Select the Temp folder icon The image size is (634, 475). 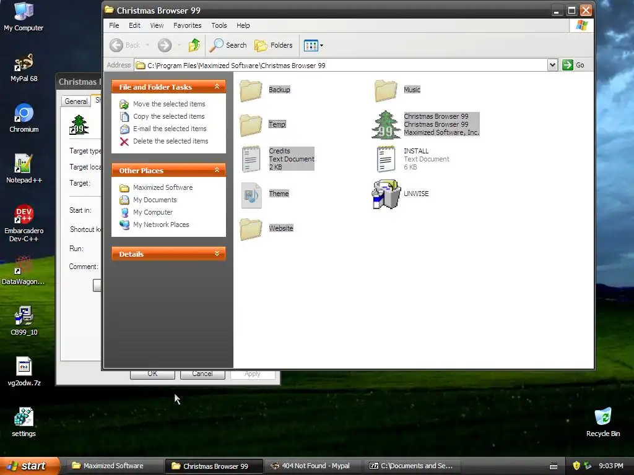251,125
